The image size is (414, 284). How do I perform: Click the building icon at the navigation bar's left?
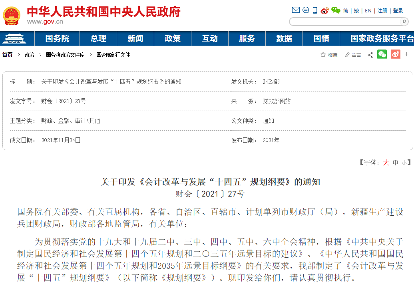click(x=15, y=39)
